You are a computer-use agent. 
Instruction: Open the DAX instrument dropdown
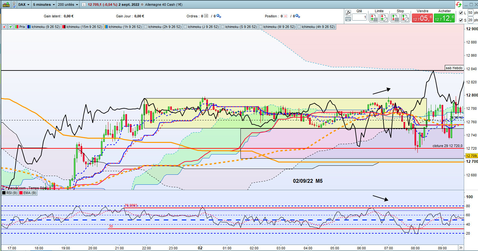point(24,5)
